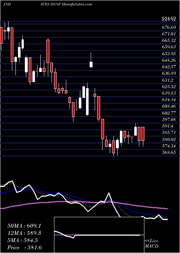Click the 648.26 price axis label
Screen dimensions: 180x253
(169, 60)
